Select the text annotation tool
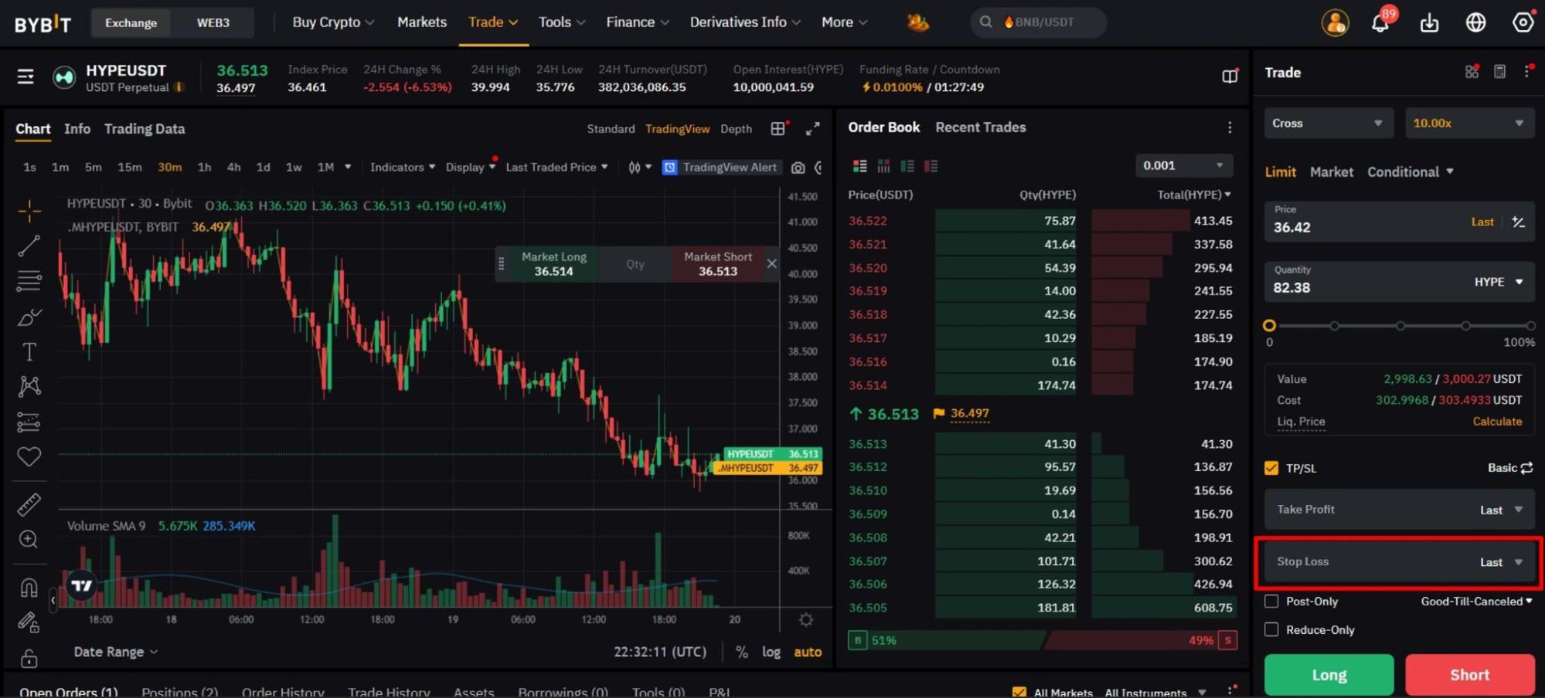Viewport: 1545px width, 698px height. point(29,352)
